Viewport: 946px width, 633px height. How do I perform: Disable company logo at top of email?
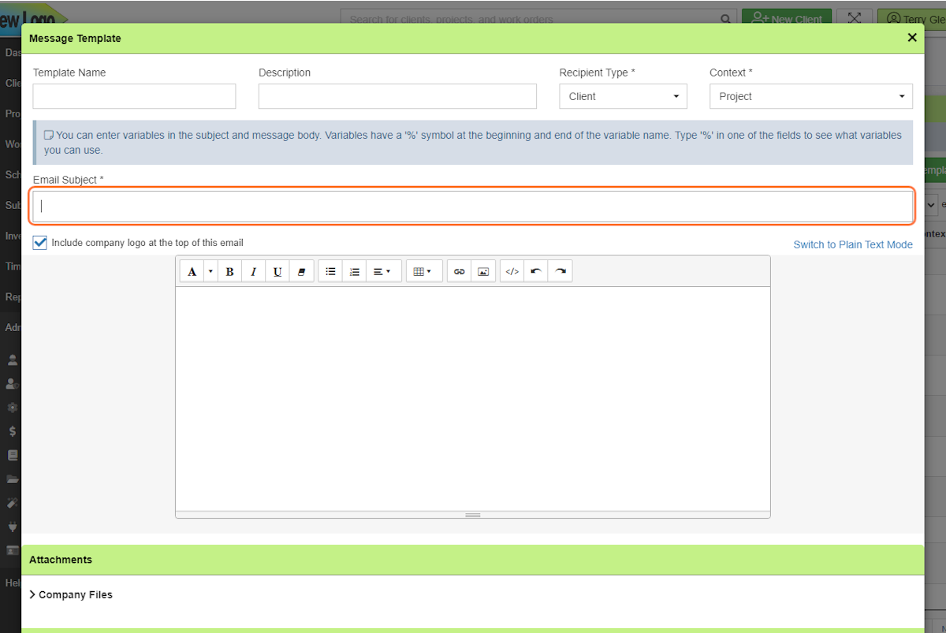point(39,242)
